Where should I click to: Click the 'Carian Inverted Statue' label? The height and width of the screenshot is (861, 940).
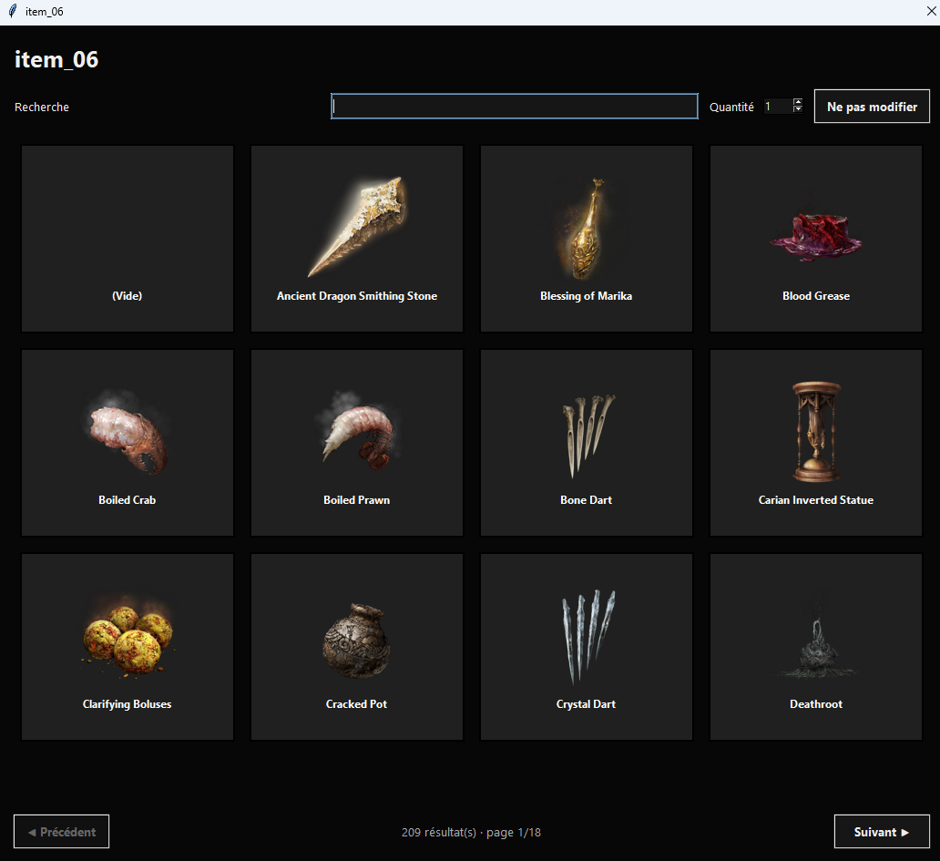click(x=816, y=499)
